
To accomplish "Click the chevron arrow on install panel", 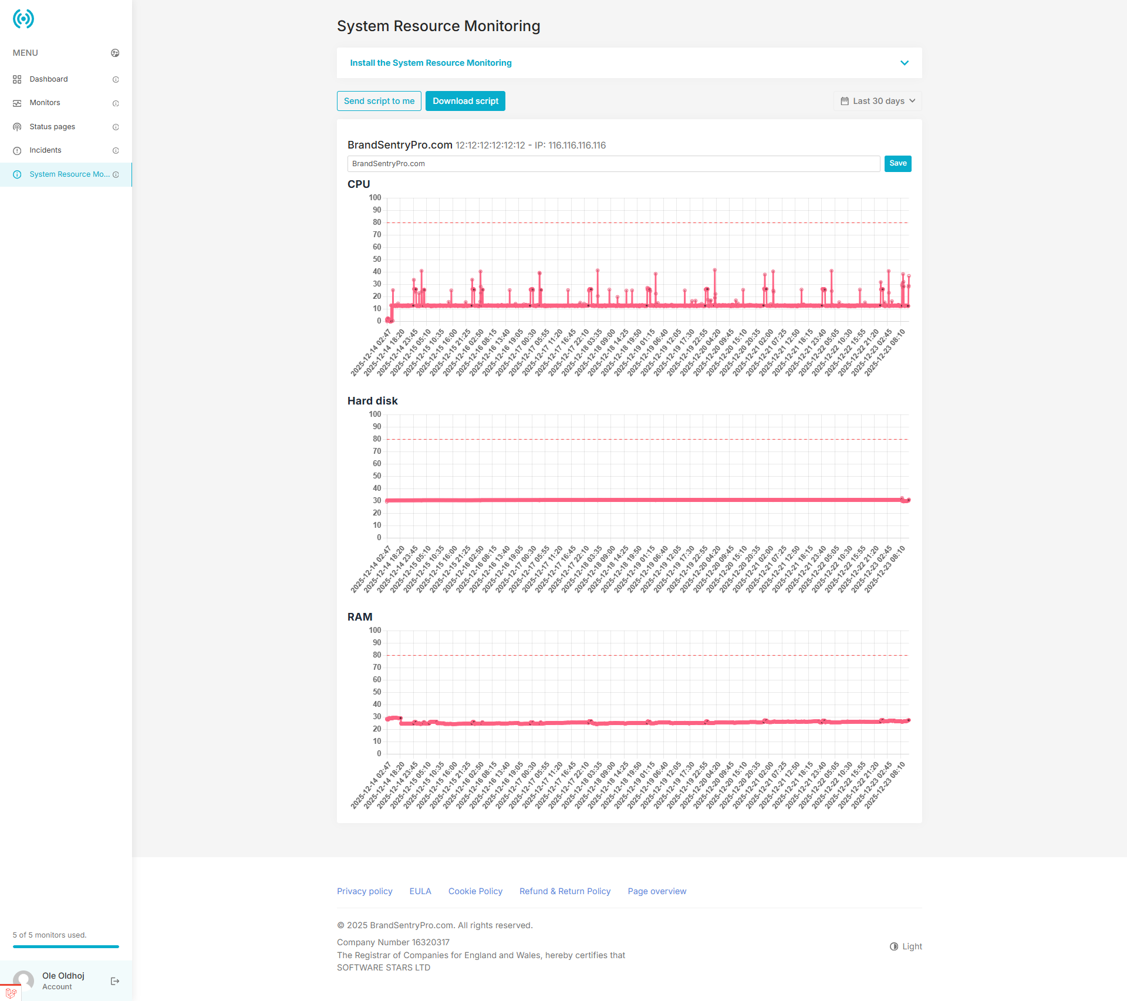I will 904,63.
